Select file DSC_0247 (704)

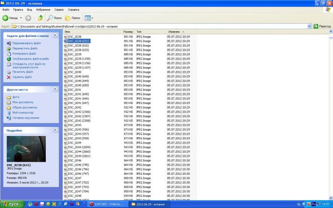pos(78,191)
